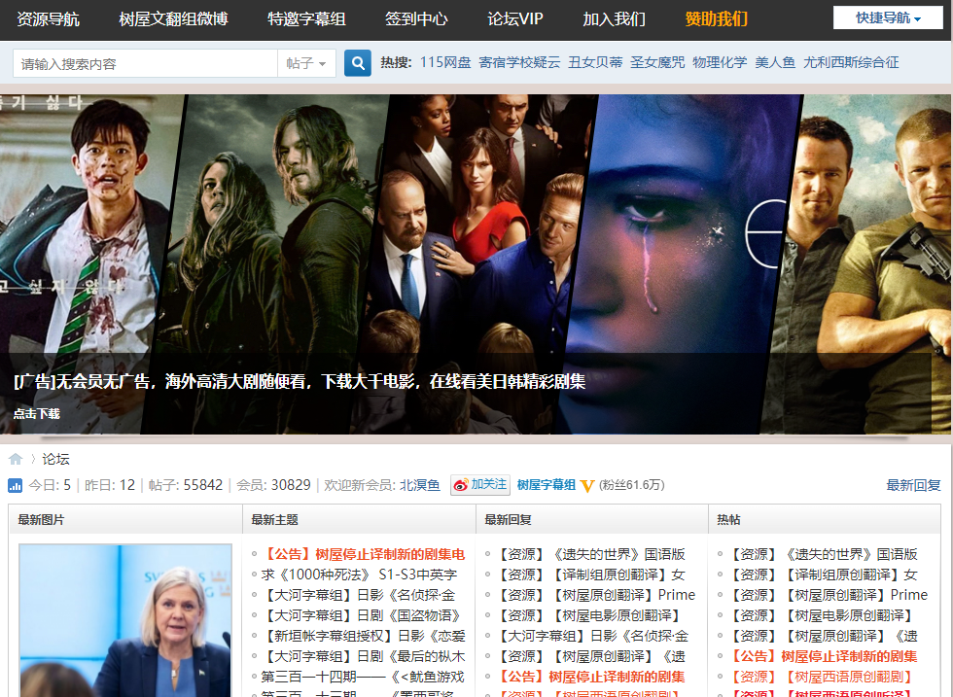Open 第三百一十四期 鱿鱼游戏 post
Screen dimensions: 953x697
363,677
